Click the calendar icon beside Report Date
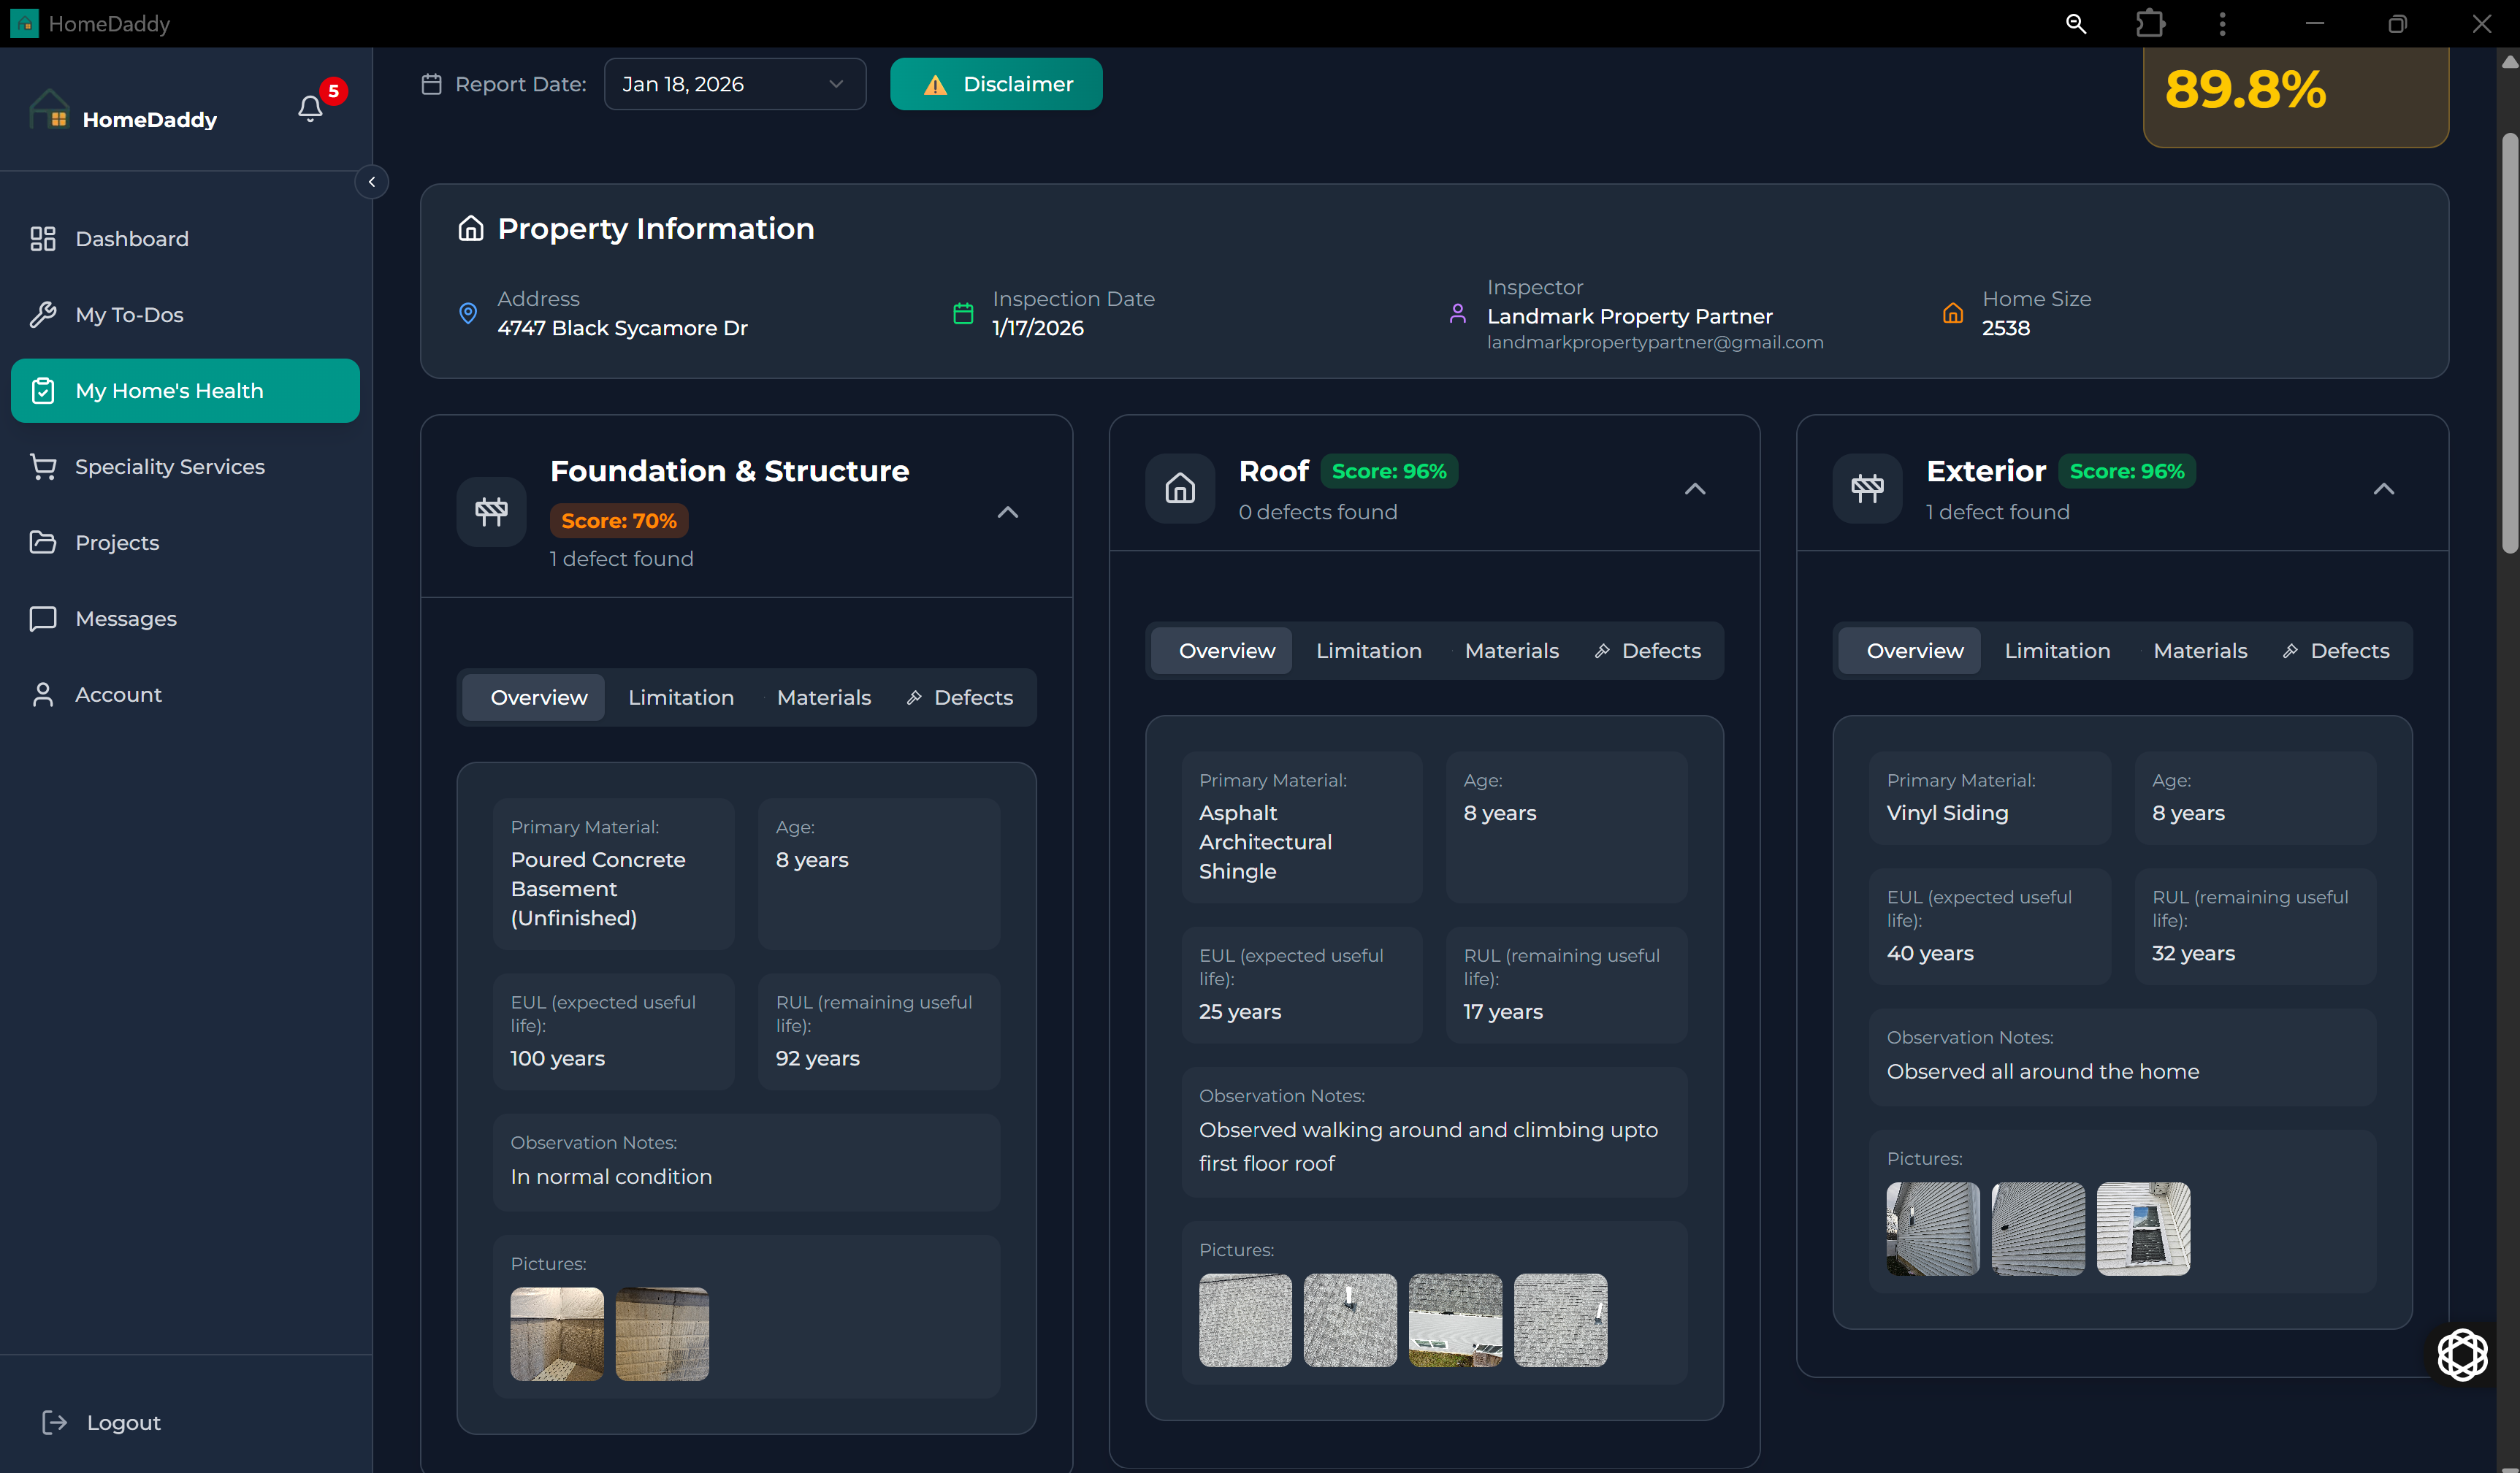Screen dimensions: 2520x1473 [431, 84]
